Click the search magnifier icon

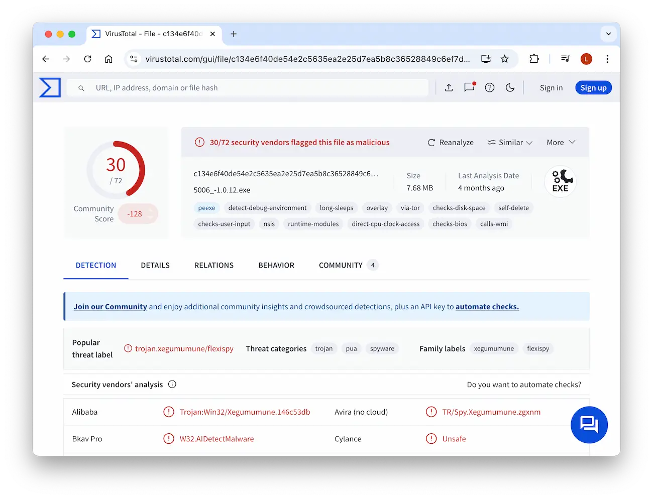point(81,88)
